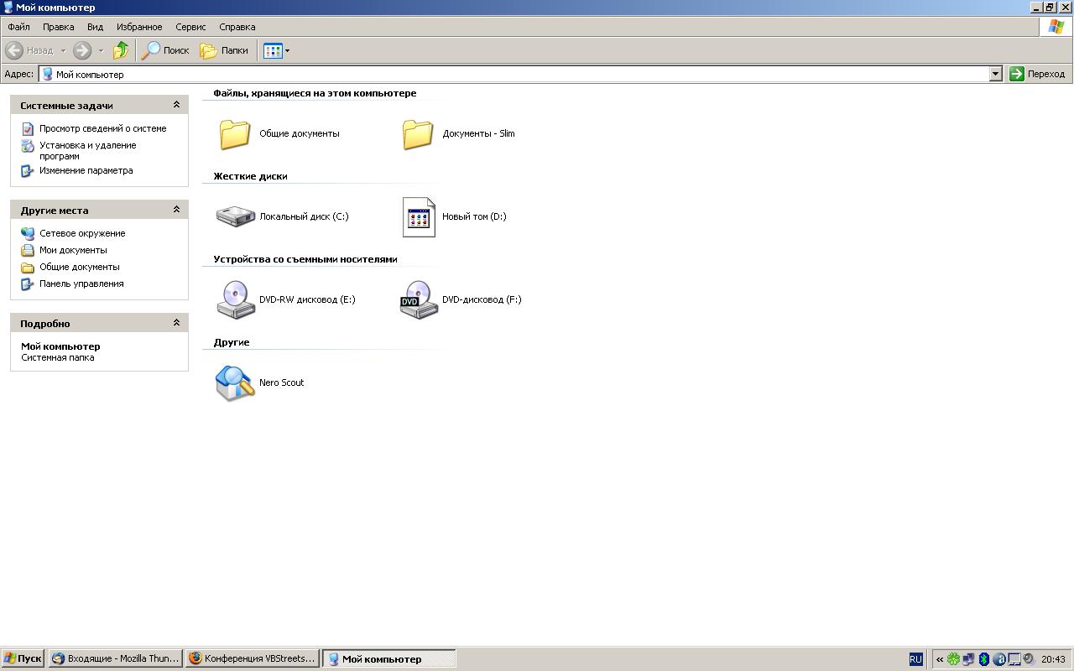
Task: Collapse the Системные задачи panel
Action: point(176,105)
